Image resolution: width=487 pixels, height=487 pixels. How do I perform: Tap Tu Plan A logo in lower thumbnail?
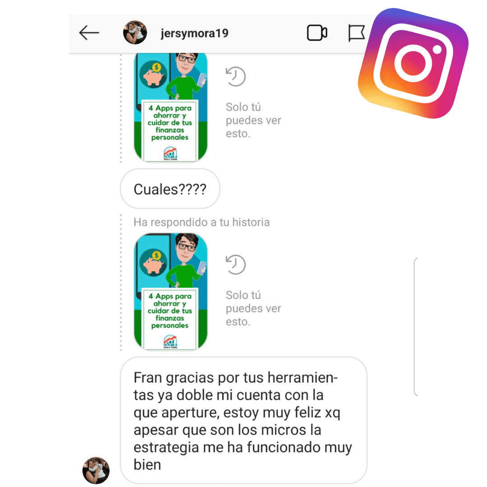pyautogui.click(x=170, y=342)
